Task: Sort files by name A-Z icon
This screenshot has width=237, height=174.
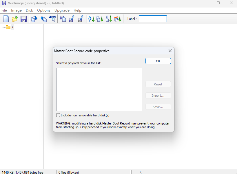Action: tap(91, 19)
